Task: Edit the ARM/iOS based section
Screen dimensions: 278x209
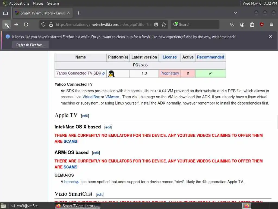Action: 96,153
